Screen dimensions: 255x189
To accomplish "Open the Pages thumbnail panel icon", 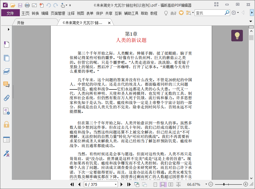I will coord(7,58).
